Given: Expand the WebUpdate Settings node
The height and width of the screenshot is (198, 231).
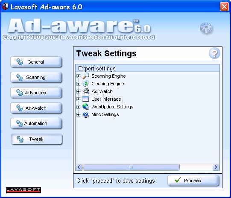Looking at the screenshot, I should point(79,107).
